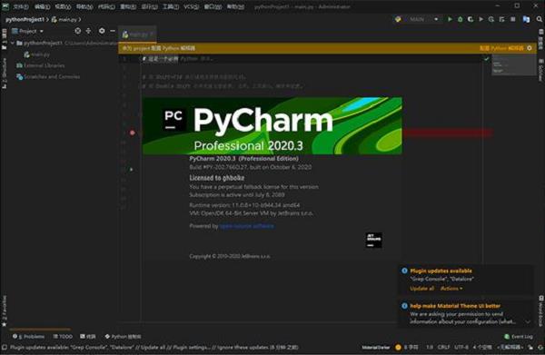Open the Problems tool window tab
The width and height of the screenshot is (545, 355).
[x=29, y=336]
